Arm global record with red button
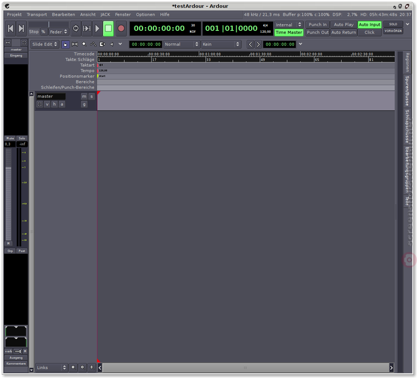This screenshot has height=378, width=417. click(x=121, y=28)
